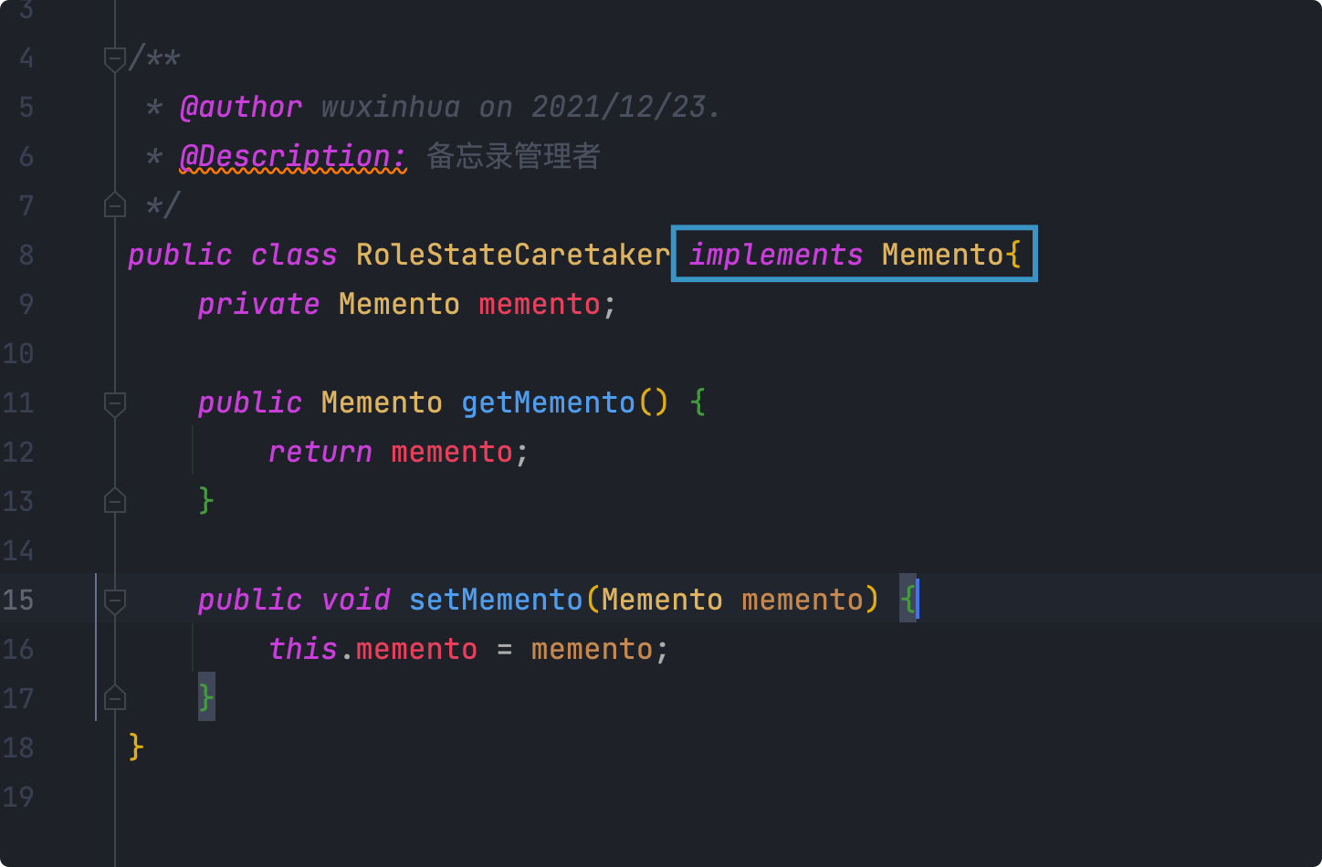The image size is (1322, 867).
Task: Click the this keyword on line 16
Action: pos(303,649)
